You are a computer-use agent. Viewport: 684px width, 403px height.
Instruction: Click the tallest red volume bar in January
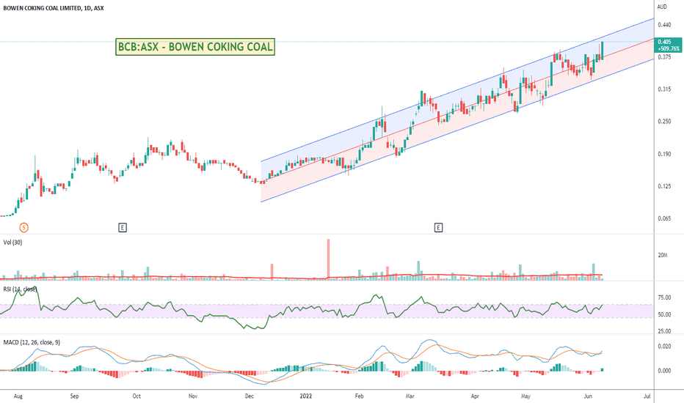[329, 259]
